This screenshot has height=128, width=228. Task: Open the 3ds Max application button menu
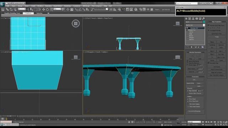(x=2, y=4)
